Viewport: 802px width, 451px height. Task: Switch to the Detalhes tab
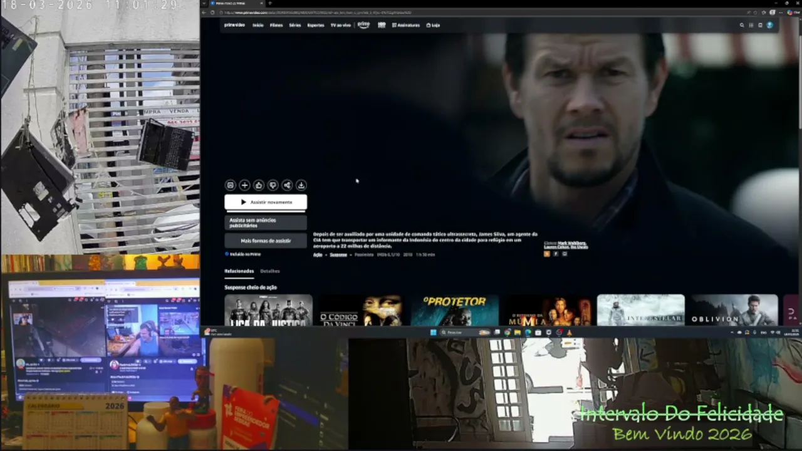(x=270, y=271)
